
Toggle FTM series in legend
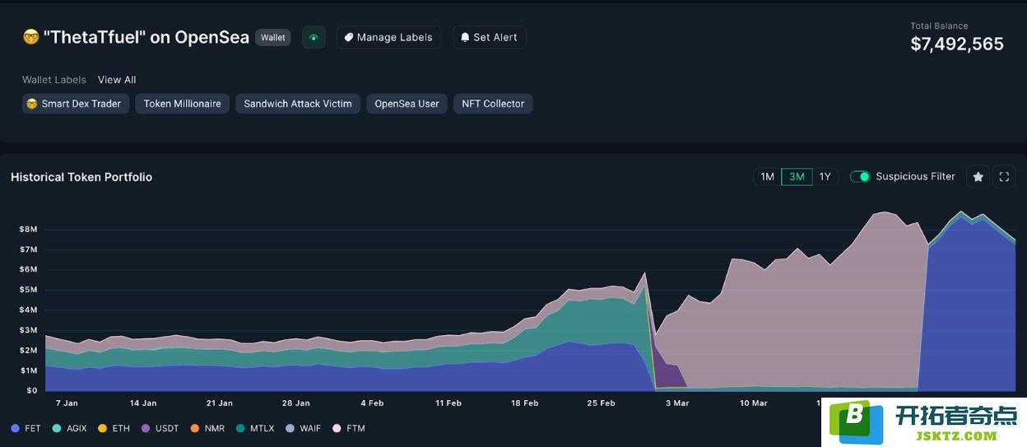point(348,428)
